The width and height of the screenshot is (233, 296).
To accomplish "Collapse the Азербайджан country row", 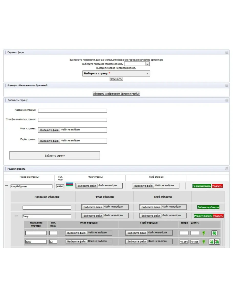I will [7, 186].
